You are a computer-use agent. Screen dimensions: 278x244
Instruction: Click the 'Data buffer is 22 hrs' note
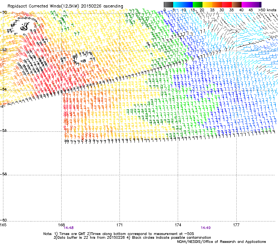(x=132, y=238)
